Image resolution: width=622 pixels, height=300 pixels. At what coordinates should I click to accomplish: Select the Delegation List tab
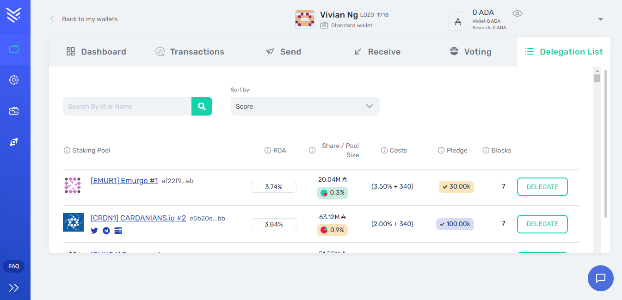tap(564, 52)
